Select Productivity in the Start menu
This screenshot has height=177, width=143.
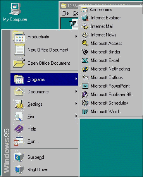[45, 37]
